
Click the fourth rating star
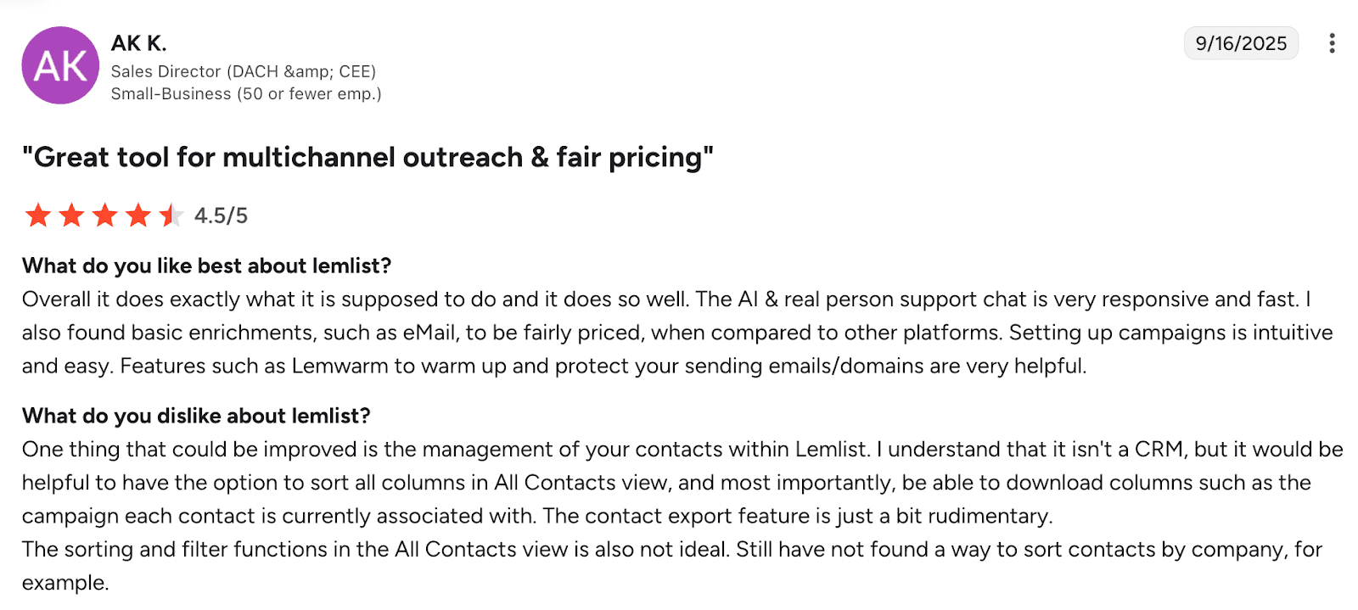click(138, 215)
